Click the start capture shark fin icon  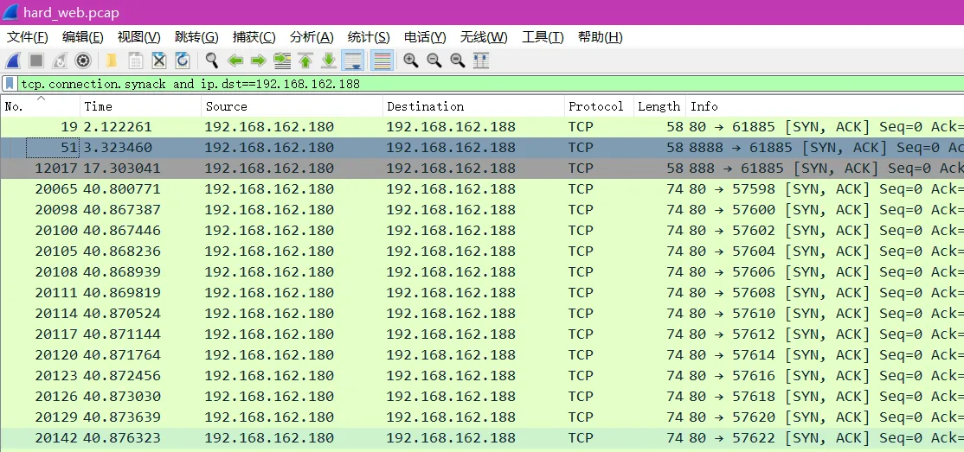click(x=13, y=60)
